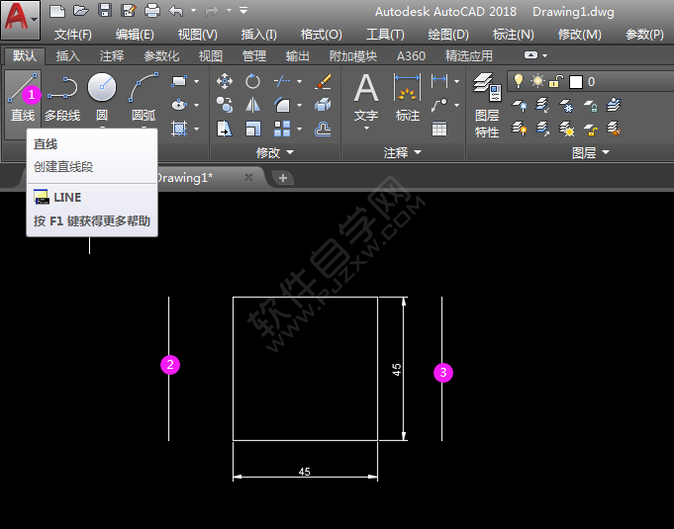This screenshot has width=674, height=529.
Task: Toggle layer freeze sun icon
Action: point(537,81)
